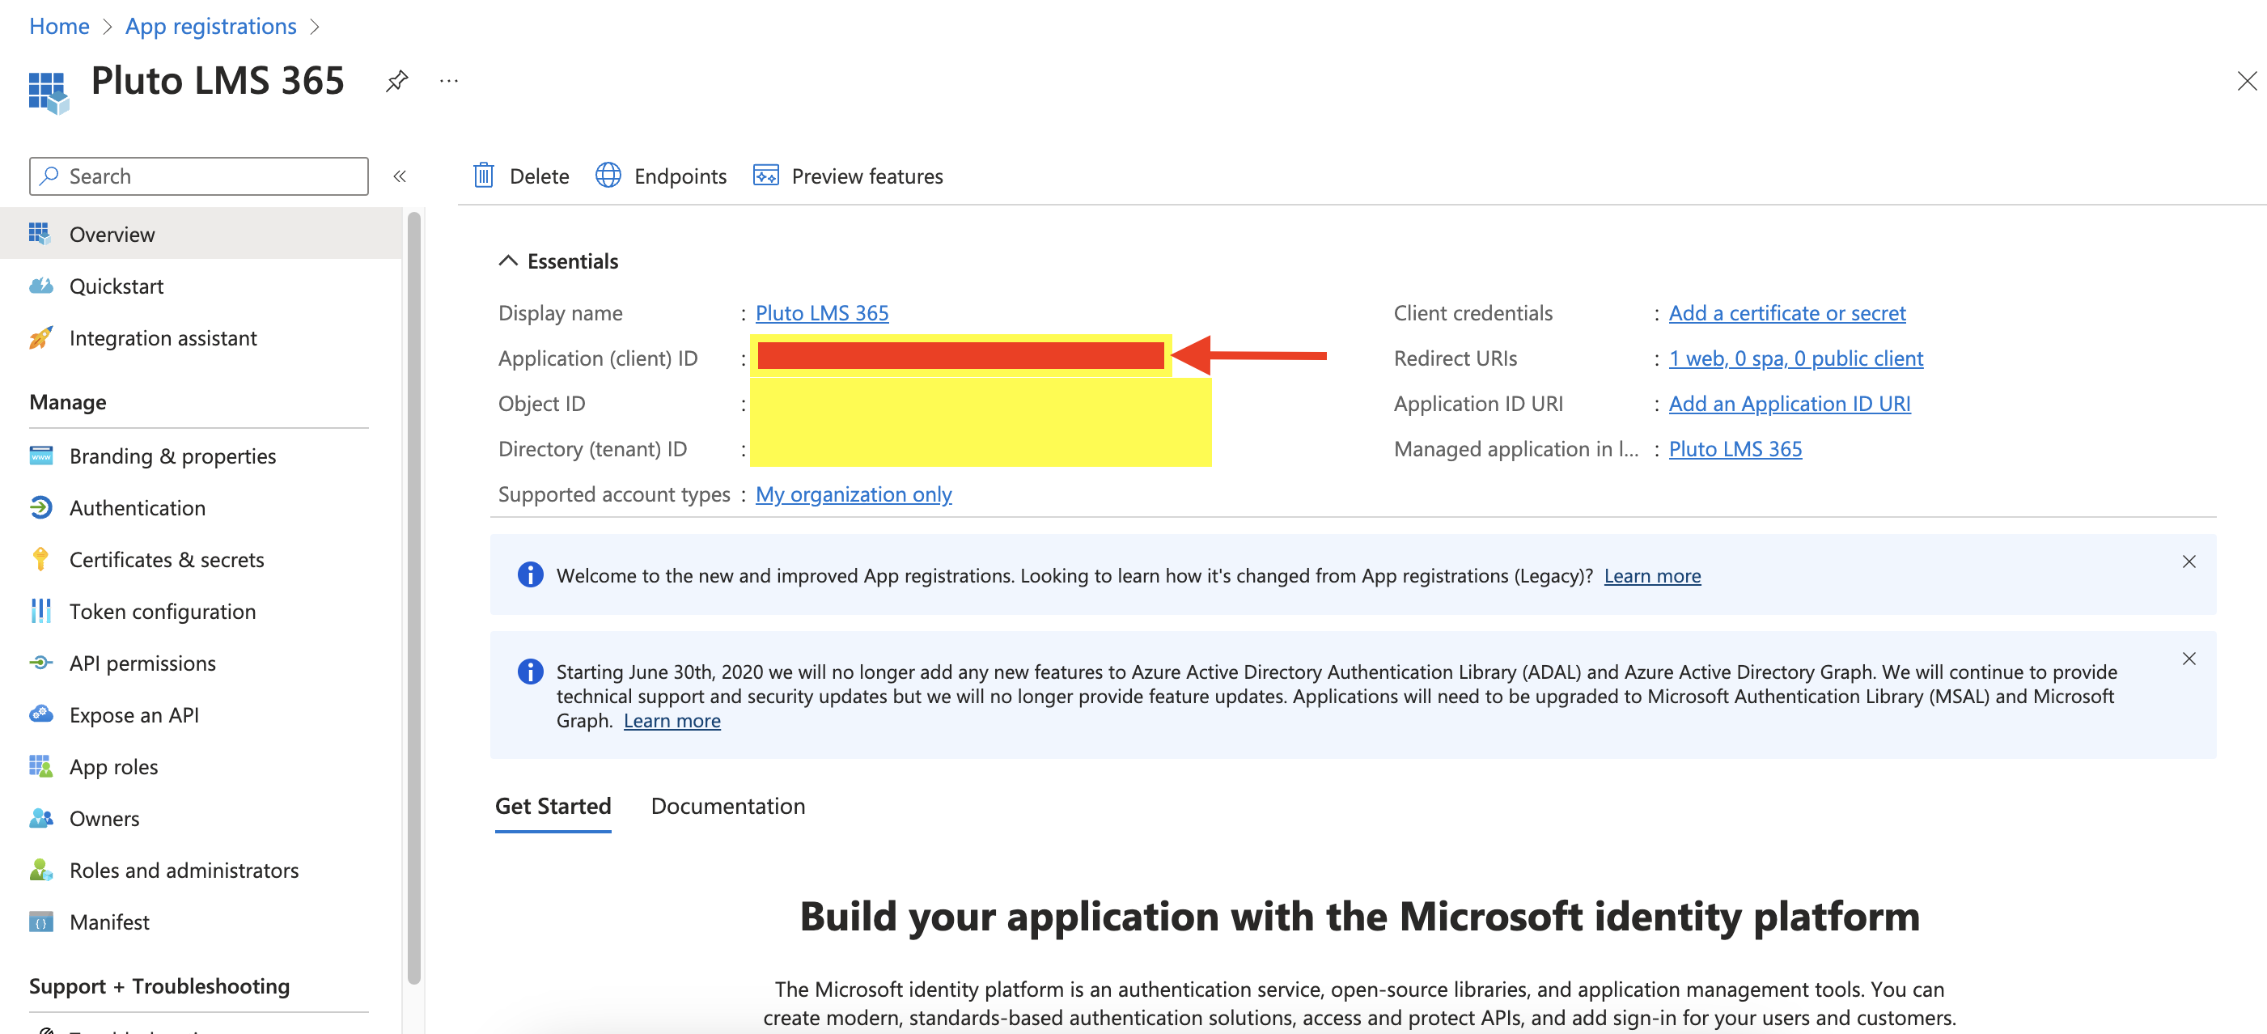Screen dimensions: 2267x1034
Task: Open the Owners page
Action: click(x=201, y=817)
